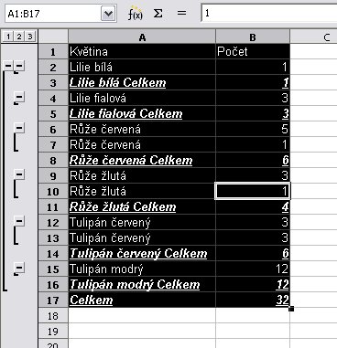Click the Celkem total cell showing 32
This screenshot has width=337, height=348.
[253, 300]
